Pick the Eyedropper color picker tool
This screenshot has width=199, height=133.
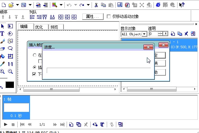(x=3, y=64)
